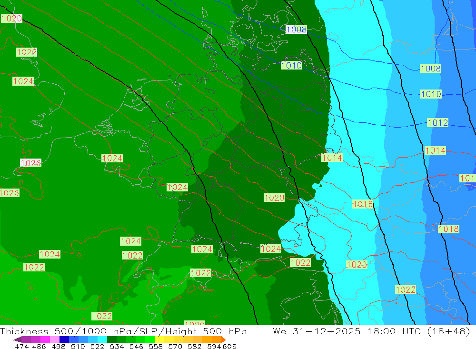Click the legend value 606
476x349 pixels.
pos(229,347)
